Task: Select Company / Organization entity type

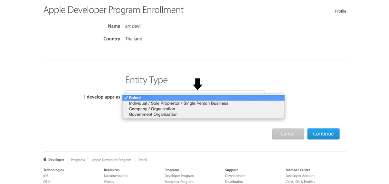Action: pyautogui.click(x=152, y=109)
